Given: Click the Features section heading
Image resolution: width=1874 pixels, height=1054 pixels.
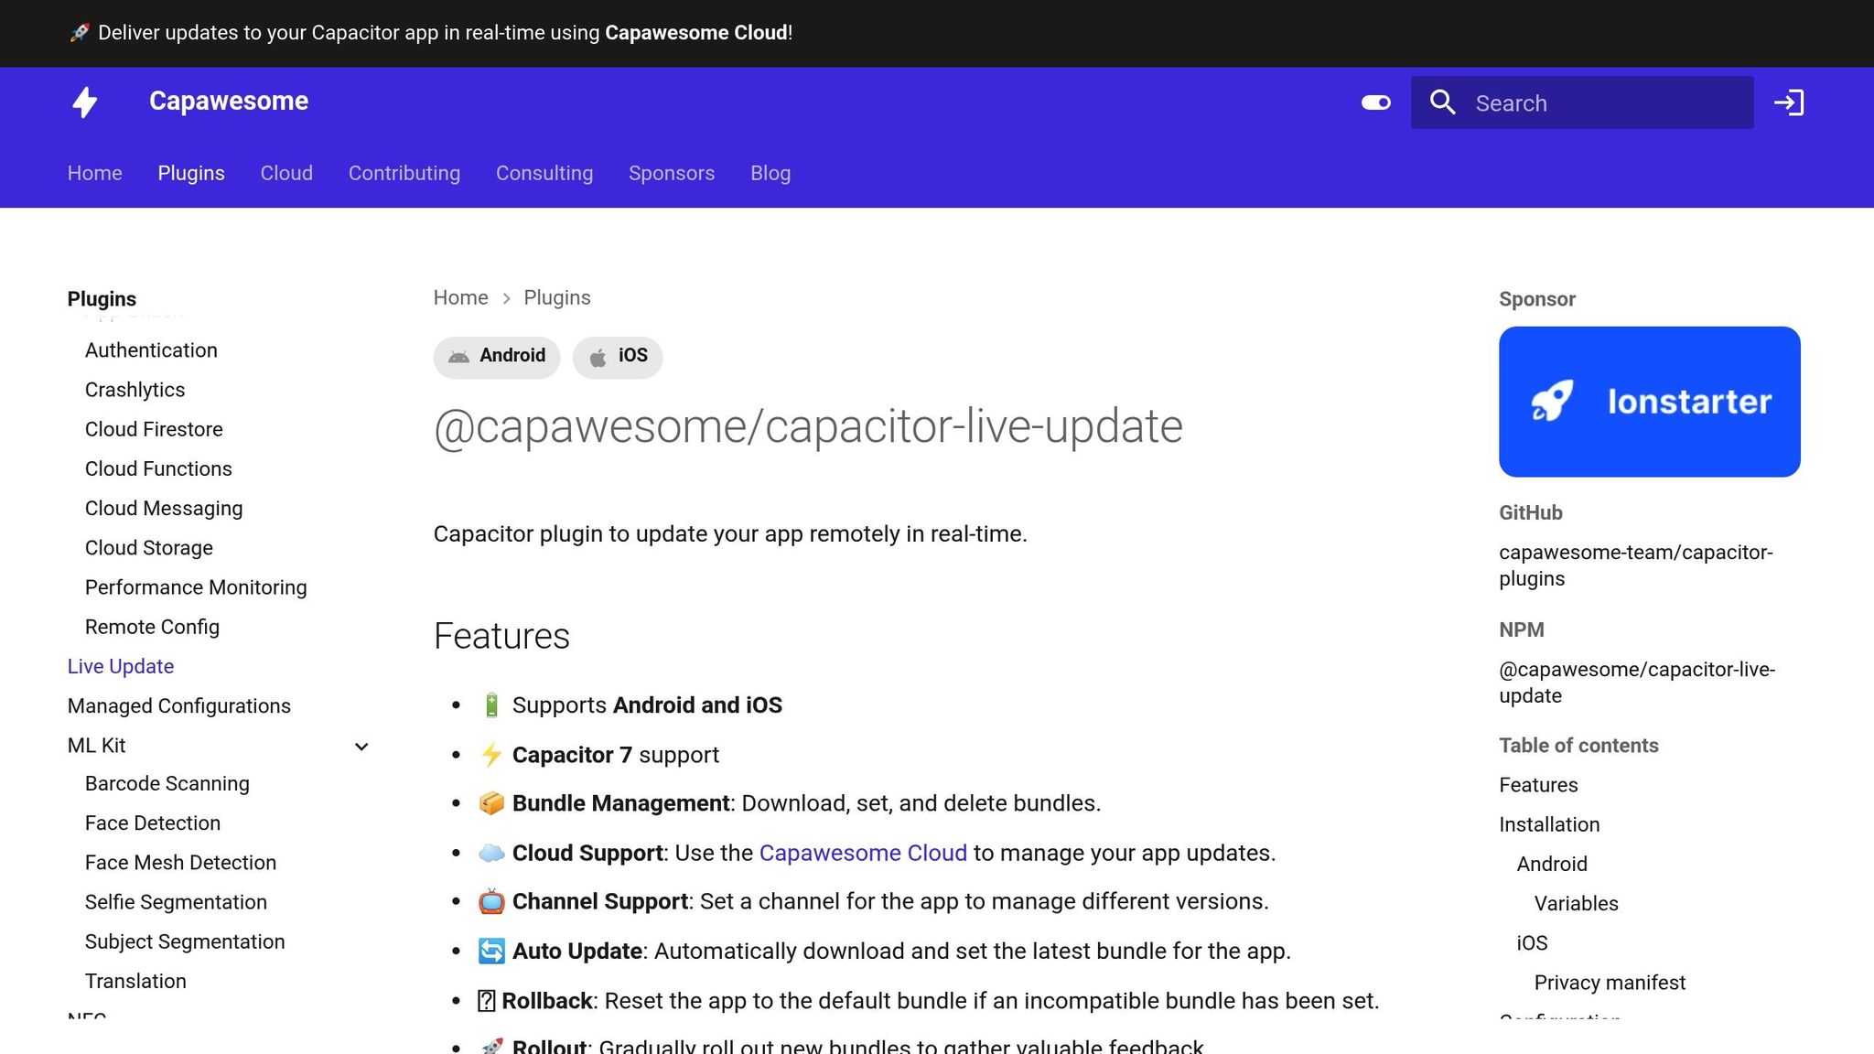Looking at the screenshot, I should coord(501,636).
